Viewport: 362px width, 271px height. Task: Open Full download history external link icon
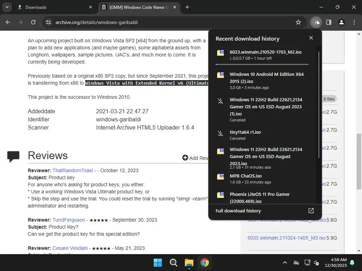[311, 211]
